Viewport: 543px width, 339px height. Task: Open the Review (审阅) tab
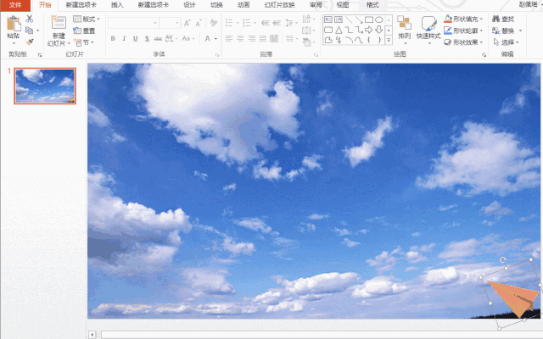316,5
